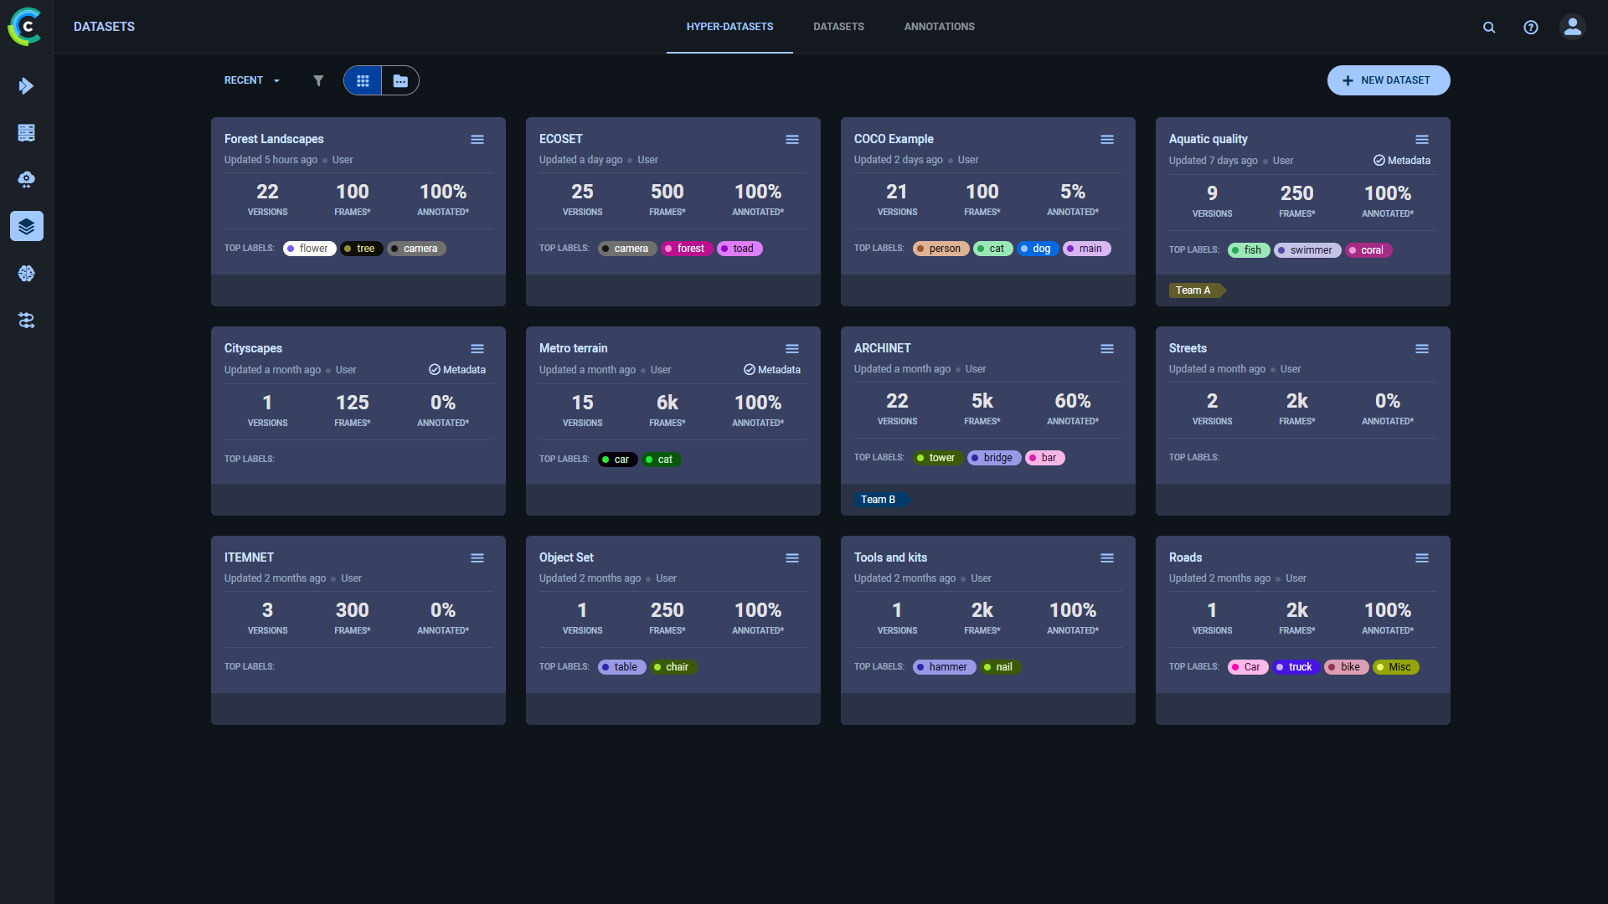Open the menu on the ECOSET card
Image resolution: width=1608 pixels, height=904 pixels.
coord(792,139)
